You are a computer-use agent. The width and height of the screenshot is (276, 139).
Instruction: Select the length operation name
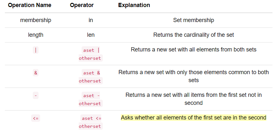36,35
